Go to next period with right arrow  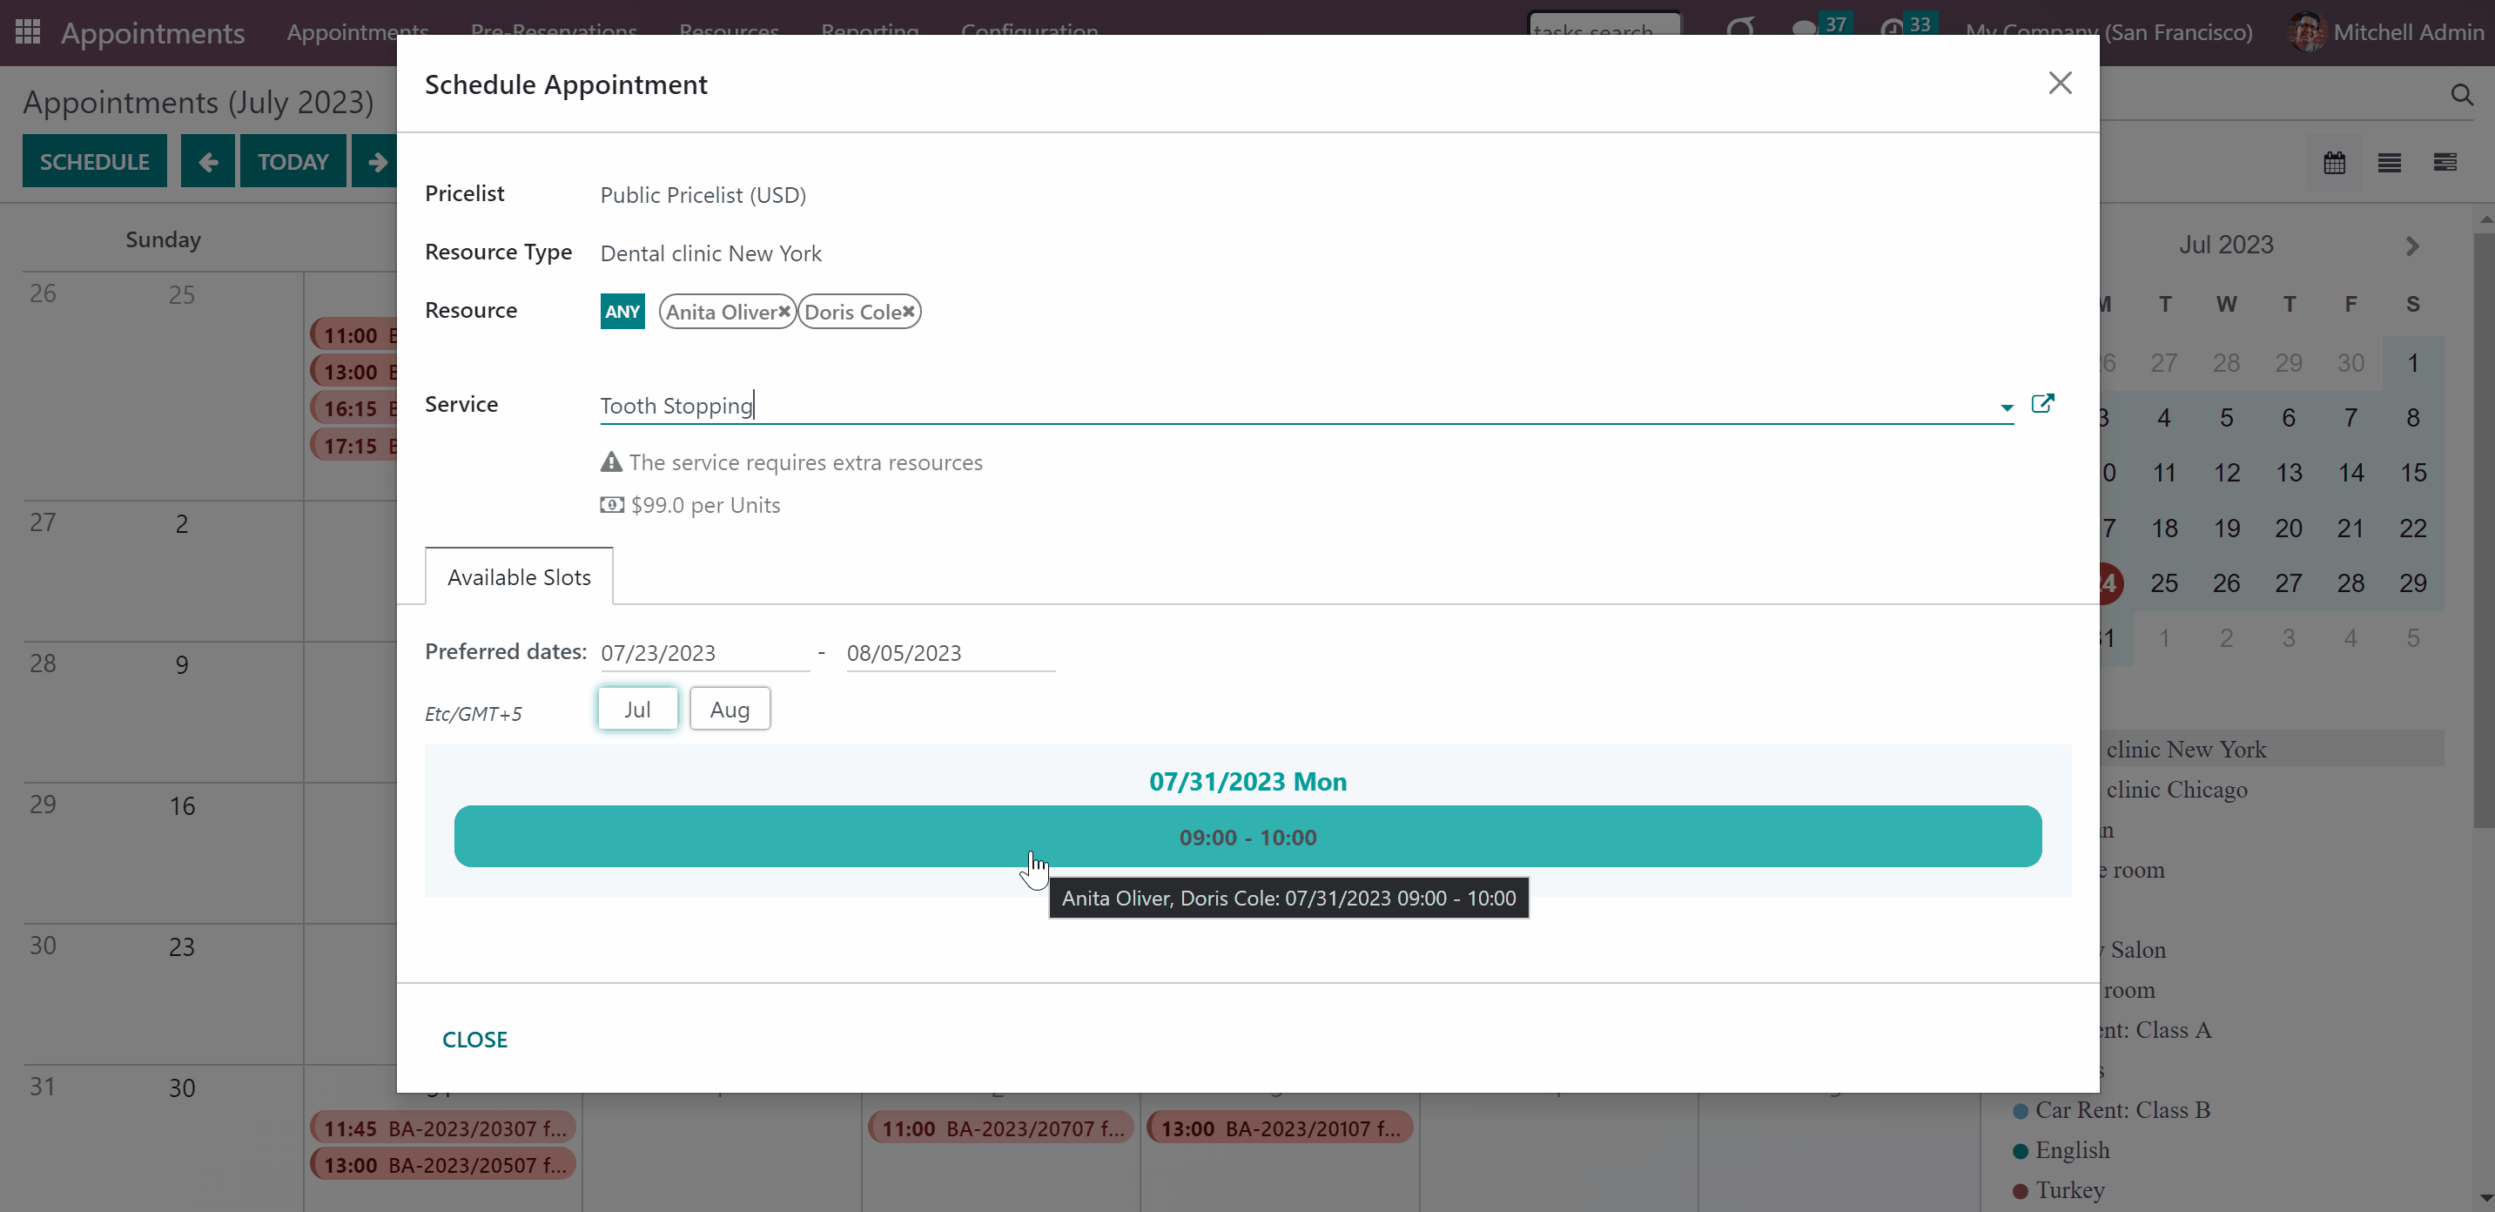click(x=376, y=162)
